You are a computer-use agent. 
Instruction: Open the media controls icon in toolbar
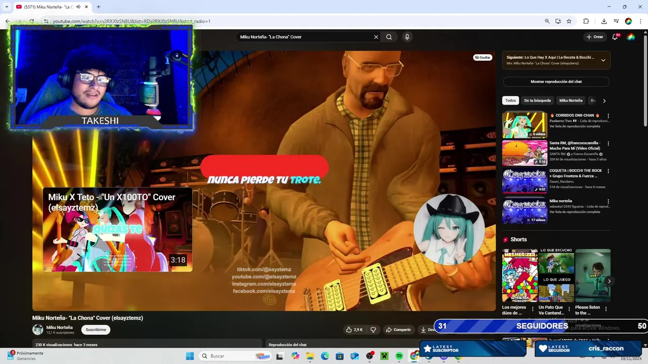click(x=616, y=21)
